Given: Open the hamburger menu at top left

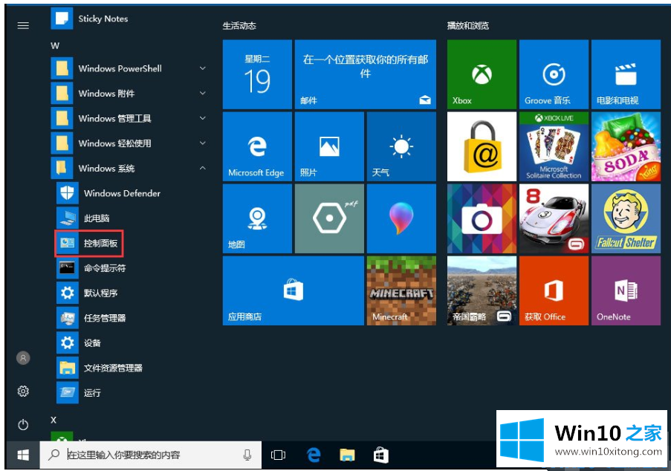Looking at the screenshot, I should [23, 26].
